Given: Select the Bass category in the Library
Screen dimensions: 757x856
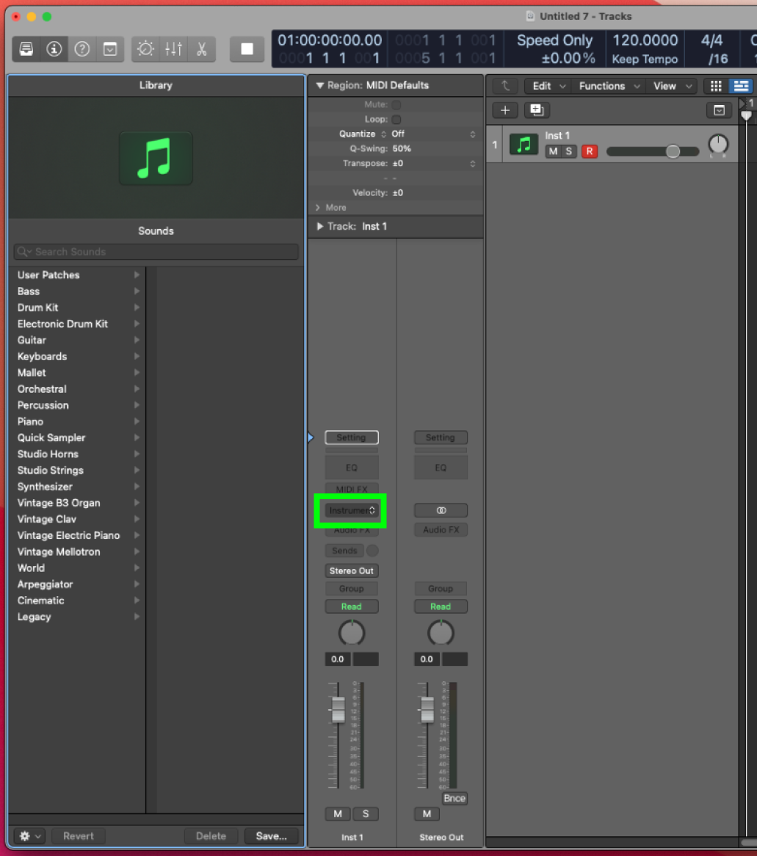Looking at the screenshot, I should 78,291.
